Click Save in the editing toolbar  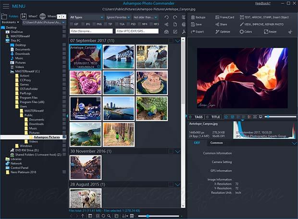196,24
